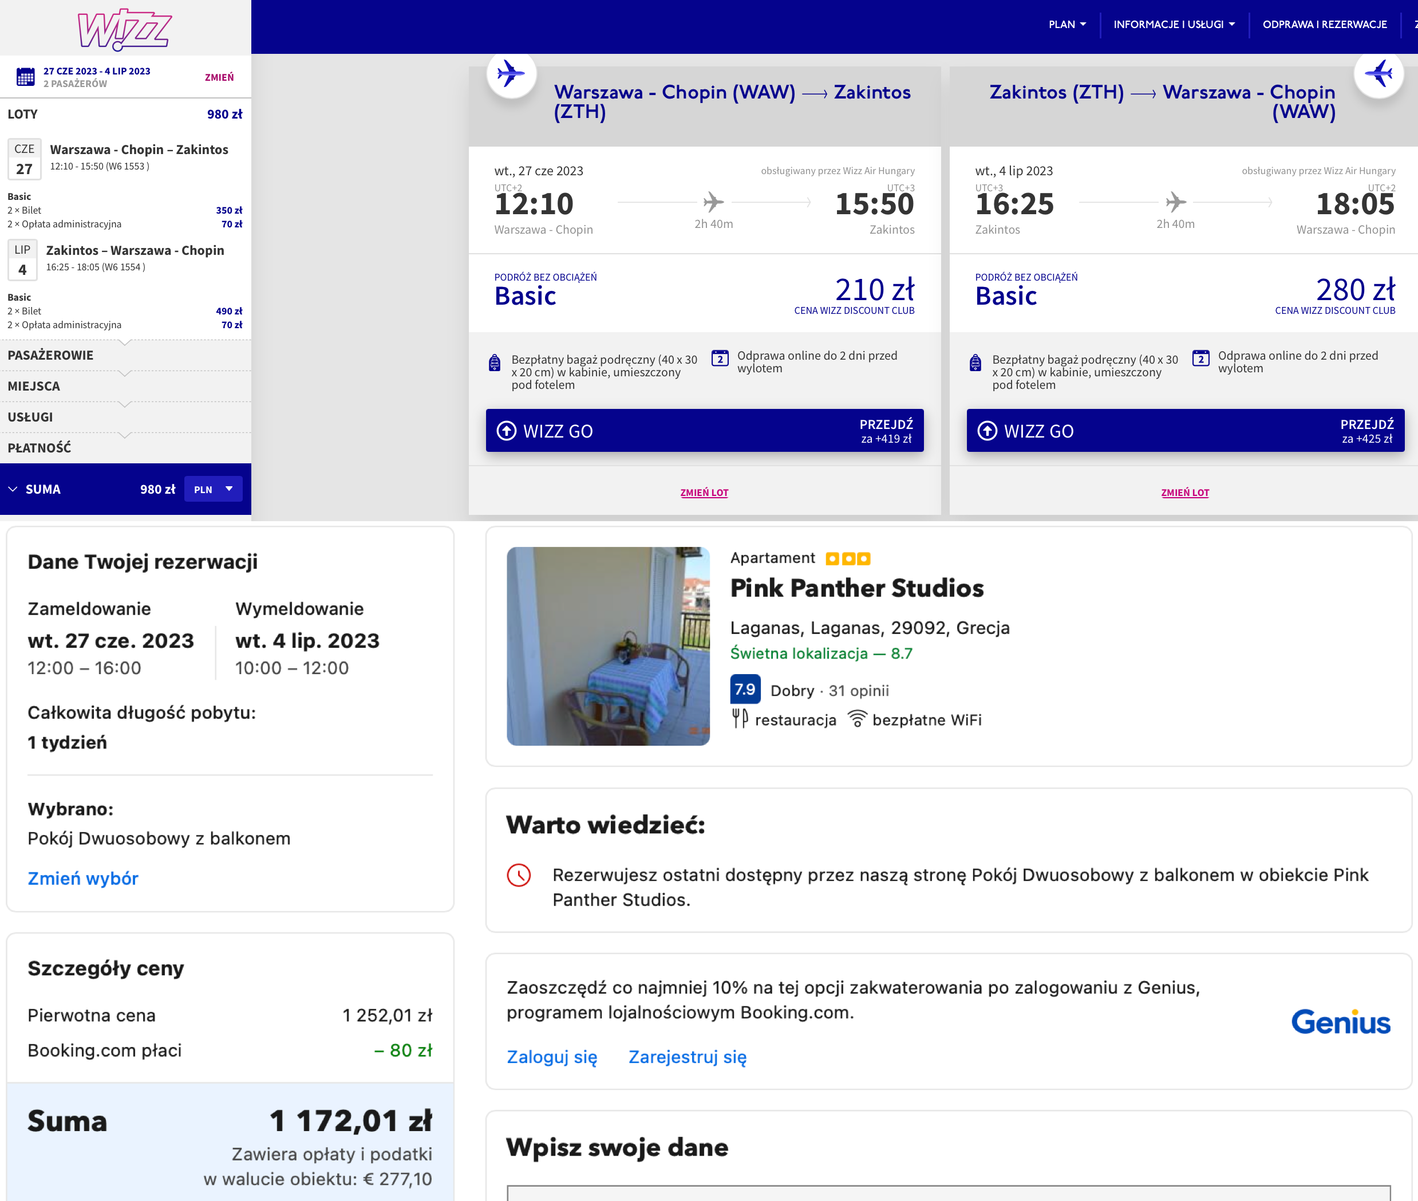Click the upgrade arrow icon in the outbound WIZZ GO button
Image resolution: width=1418 pixels, height=1201 pixels.
click(x=506, y=431)
